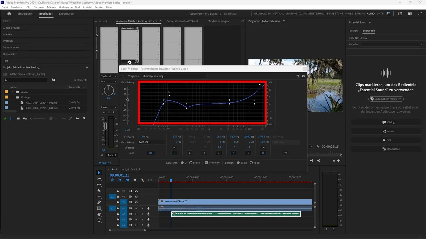The height and width of the screenshot is (239, 426).
Task: Mute audio track A2
Action: 136,214
